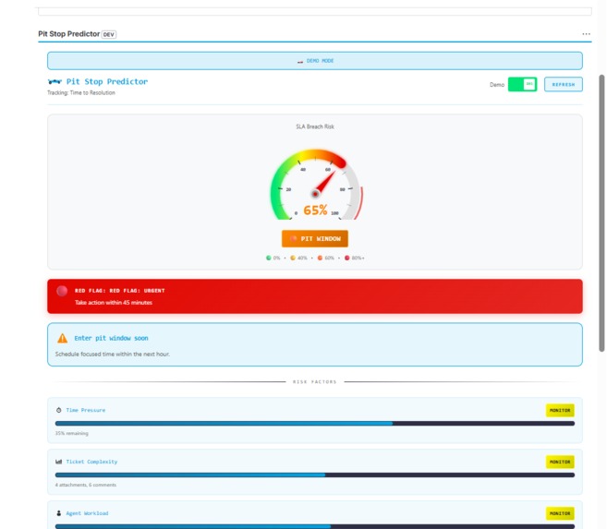Click the green 0% legend dot
Viewport: 607px width, 529px height.
268,258
